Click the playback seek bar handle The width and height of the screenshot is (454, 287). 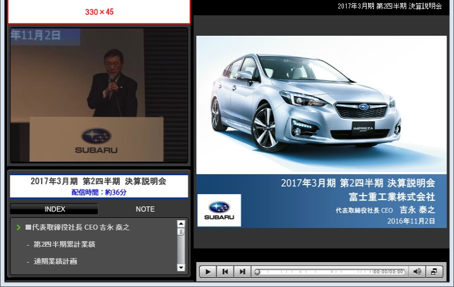pos(257,272)
